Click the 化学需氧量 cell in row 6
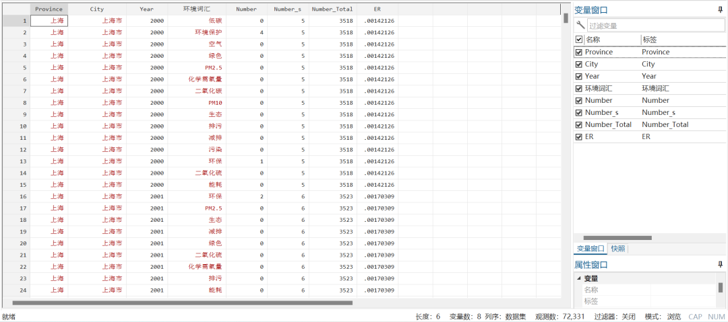Image resolution: width=728 pixels, height=322 pixels. coord(197,79)
